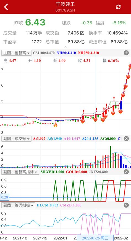Tap the large blue candlestick near 5
The height and width of the screenshot is (241, 131).
tap(121, 105)
